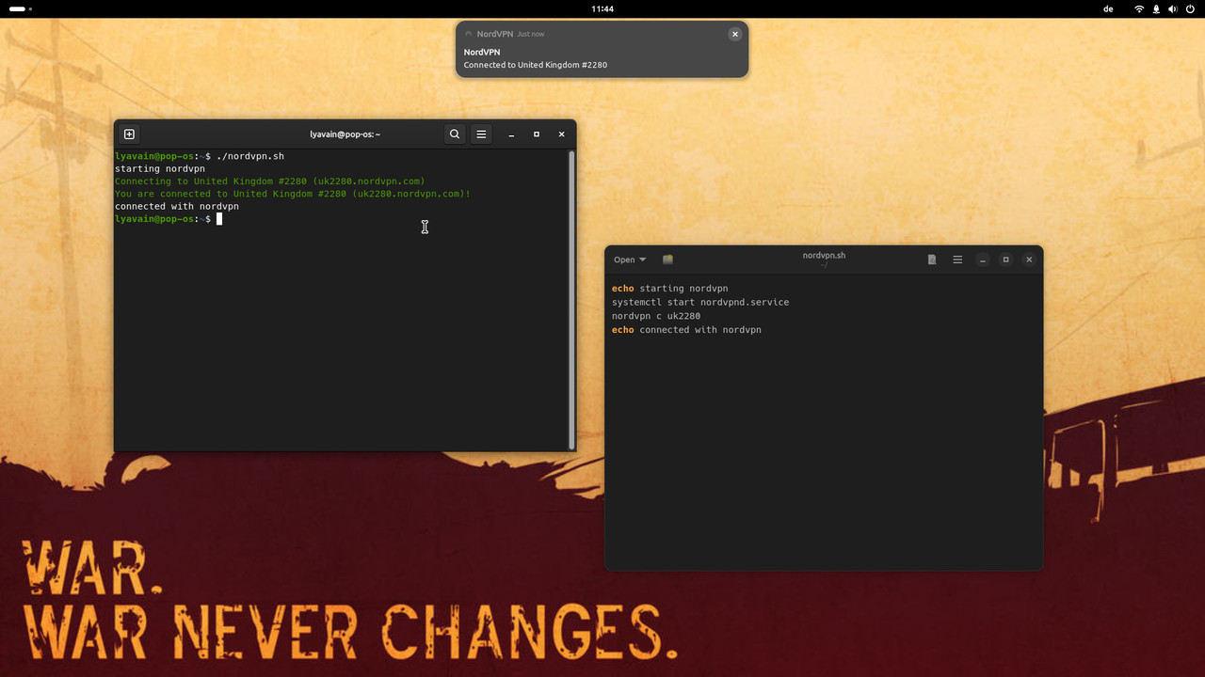Screen dimensions: 1205x677
Task: Click the volume speaker icon
Action: [x=1173, y=8]
